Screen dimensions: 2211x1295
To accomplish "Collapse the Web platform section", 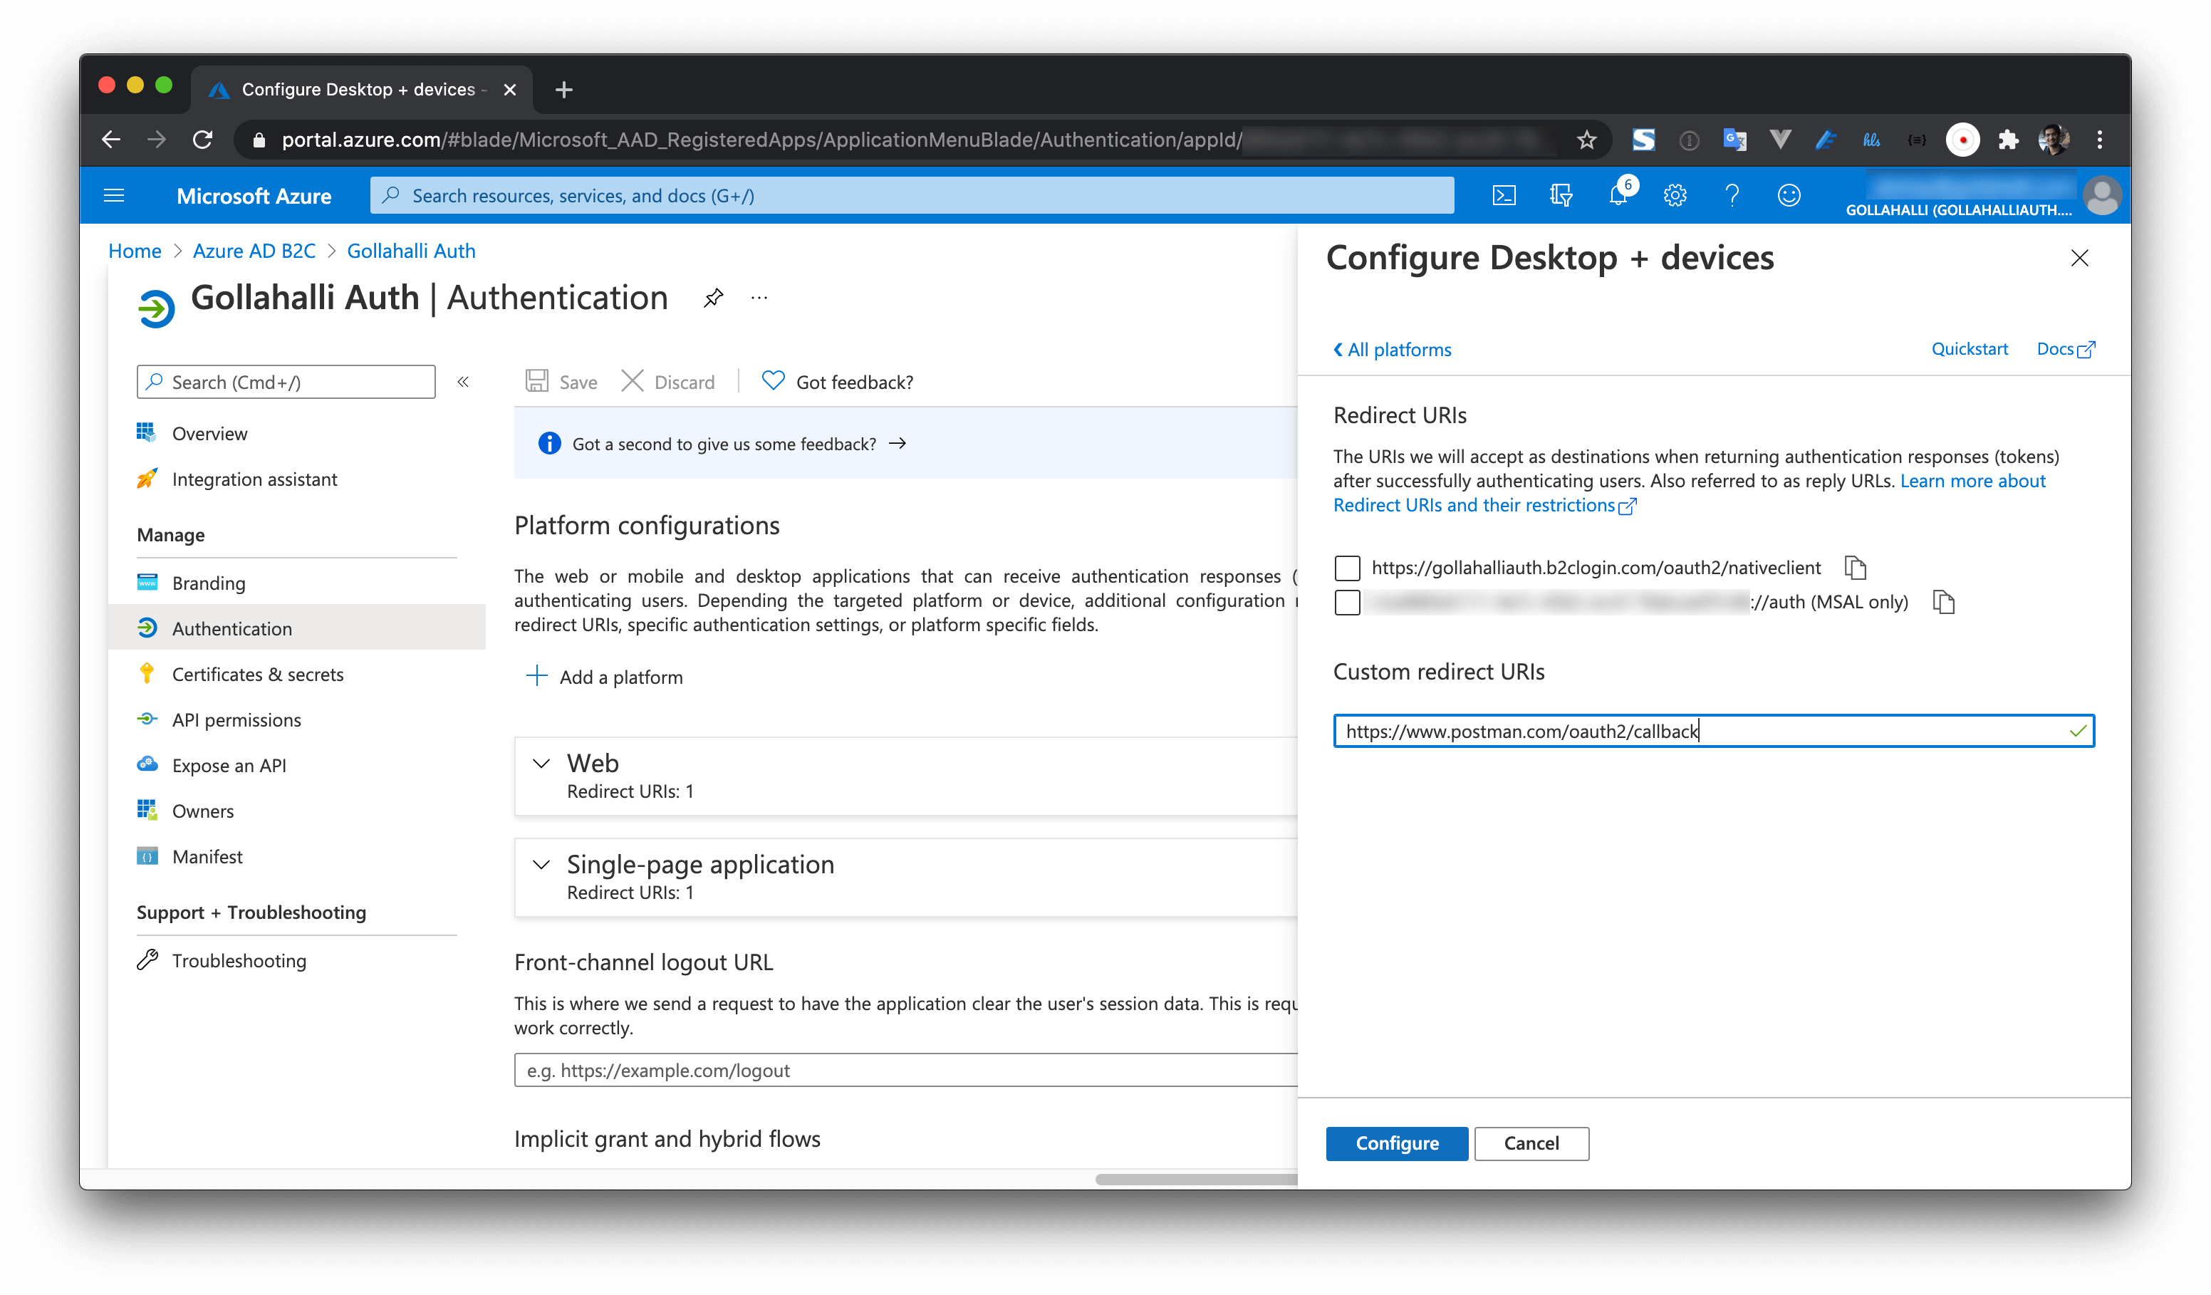I will 541,764.
